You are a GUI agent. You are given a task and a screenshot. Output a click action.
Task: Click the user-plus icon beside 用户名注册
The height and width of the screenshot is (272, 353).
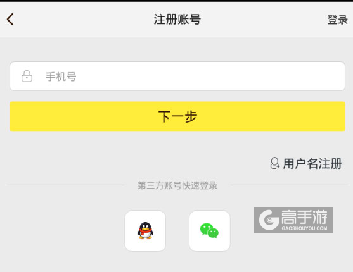274,163
